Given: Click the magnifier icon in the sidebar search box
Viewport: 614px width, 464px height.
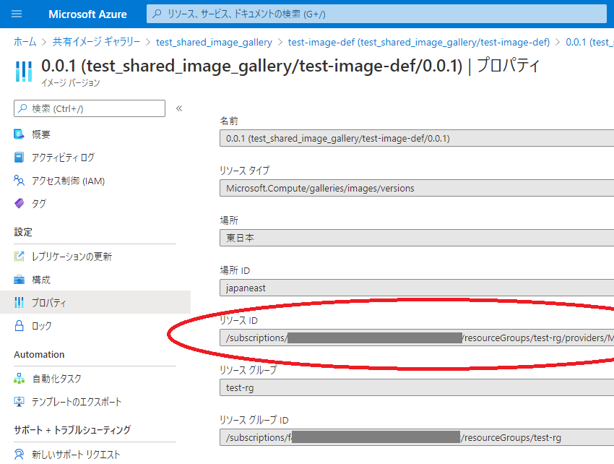Looking at the screenshot, I should [22, 108].
